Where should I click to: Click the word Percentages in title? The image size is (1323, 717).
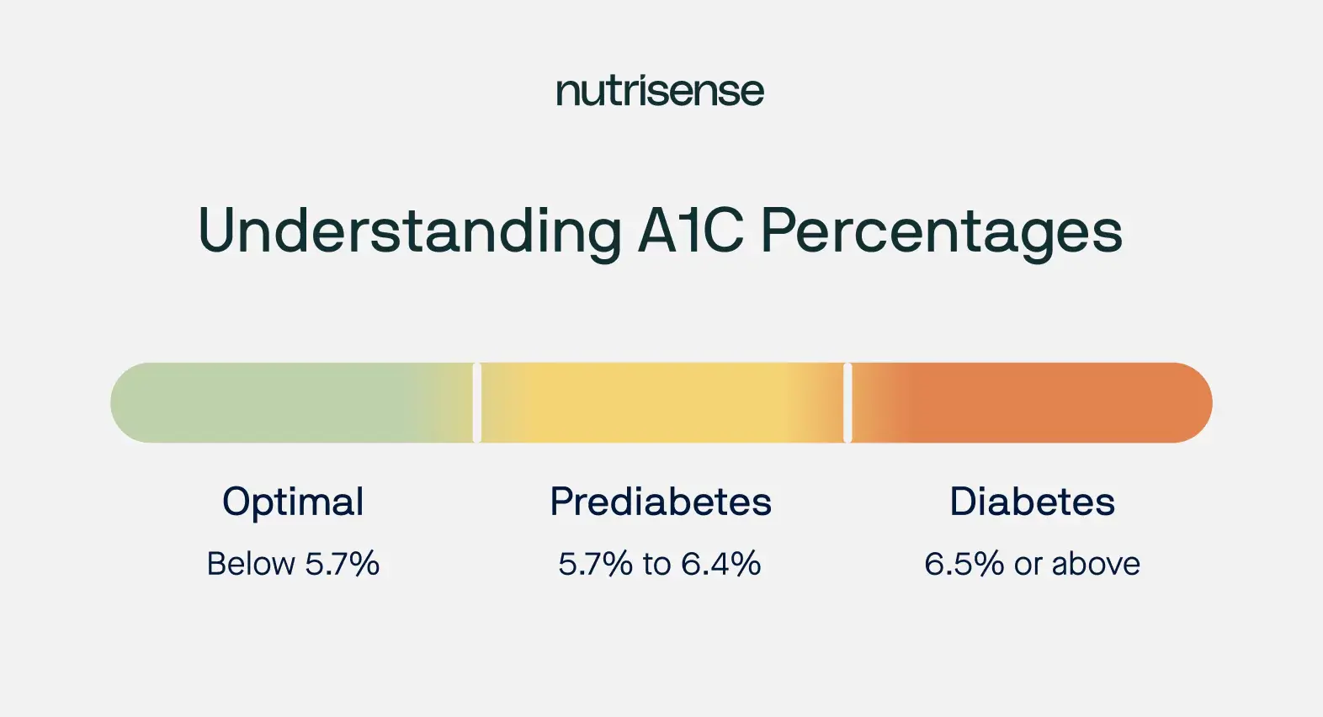pyautogui.click(x=942, y=233)
